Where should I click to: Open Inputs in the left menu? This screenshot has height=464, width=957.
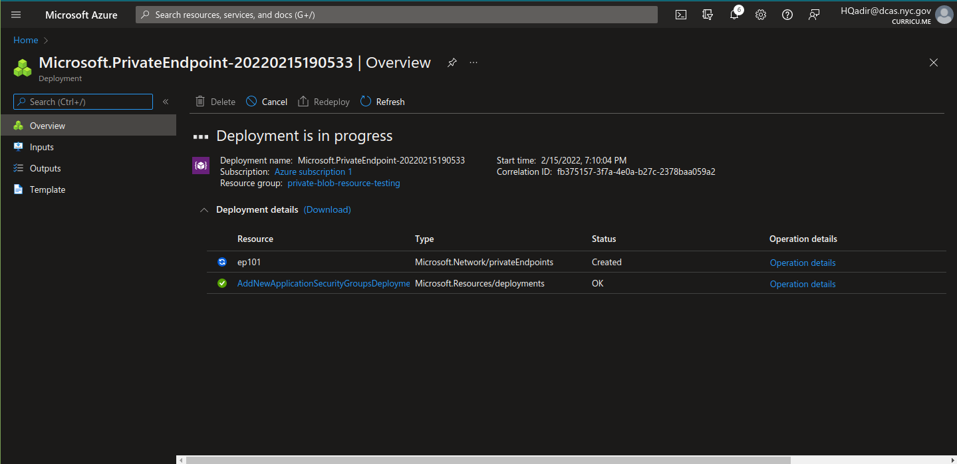coord(88,147)
